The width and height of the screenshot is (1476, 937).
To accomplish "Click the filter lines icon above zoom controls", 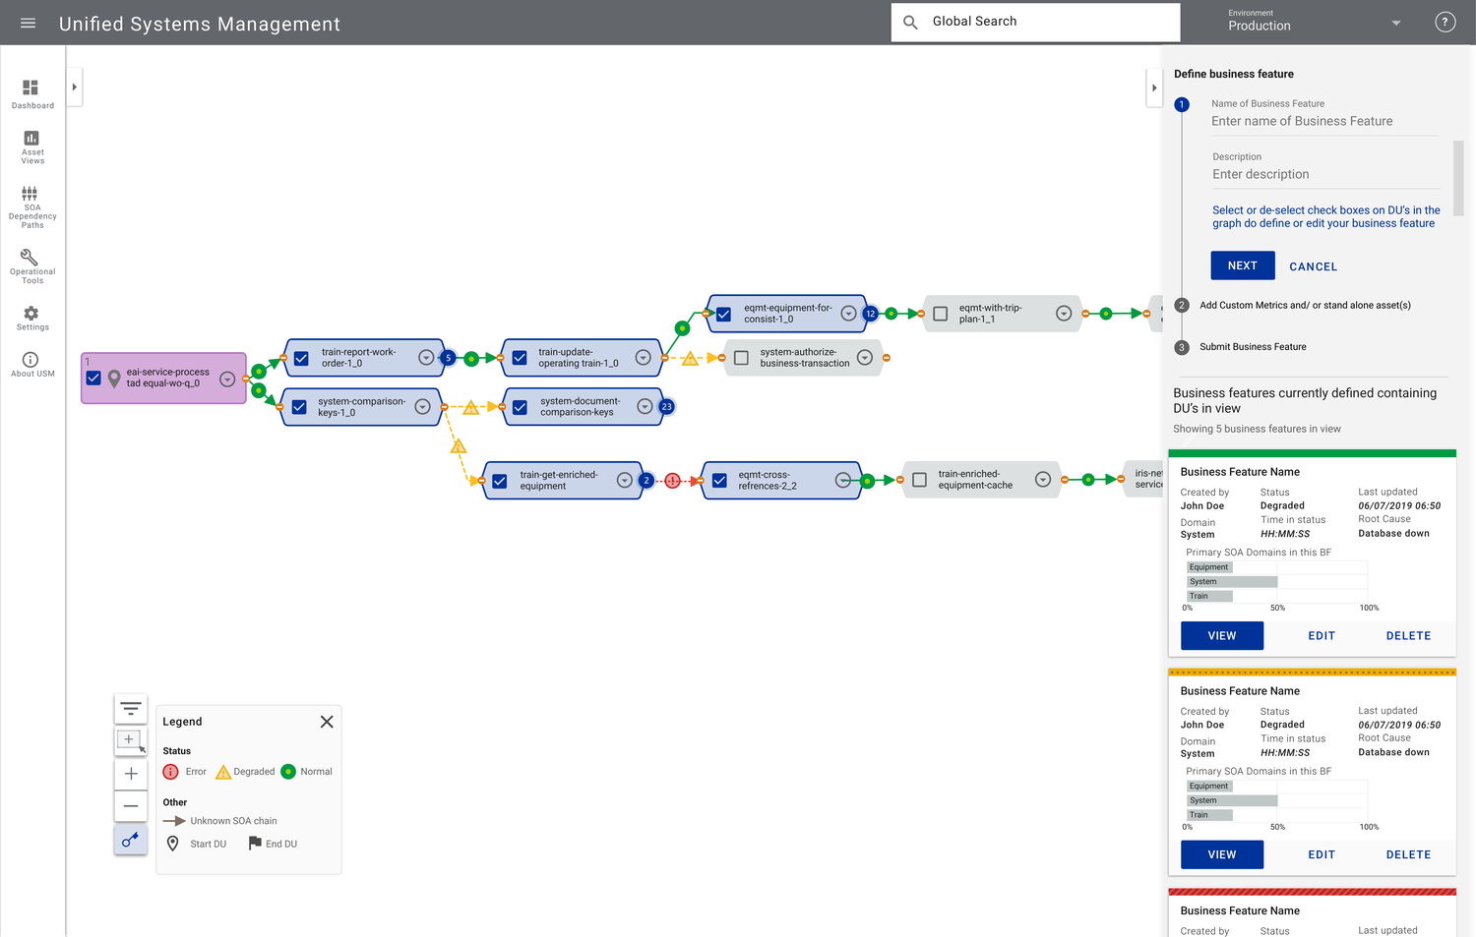I will [131, 709].
